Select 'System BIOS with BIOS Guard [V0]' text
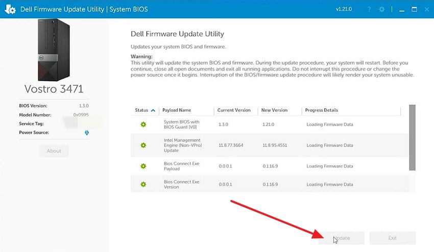 point(181,124)
